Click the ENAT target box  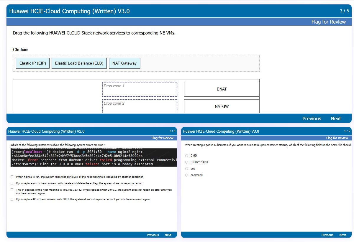point(222,89)
